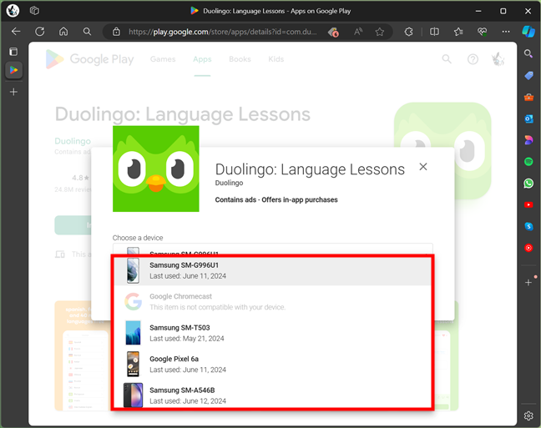The image size is (541, 428).
Task: Choose Google Pixel 6a device
Action: click(272, 365)
